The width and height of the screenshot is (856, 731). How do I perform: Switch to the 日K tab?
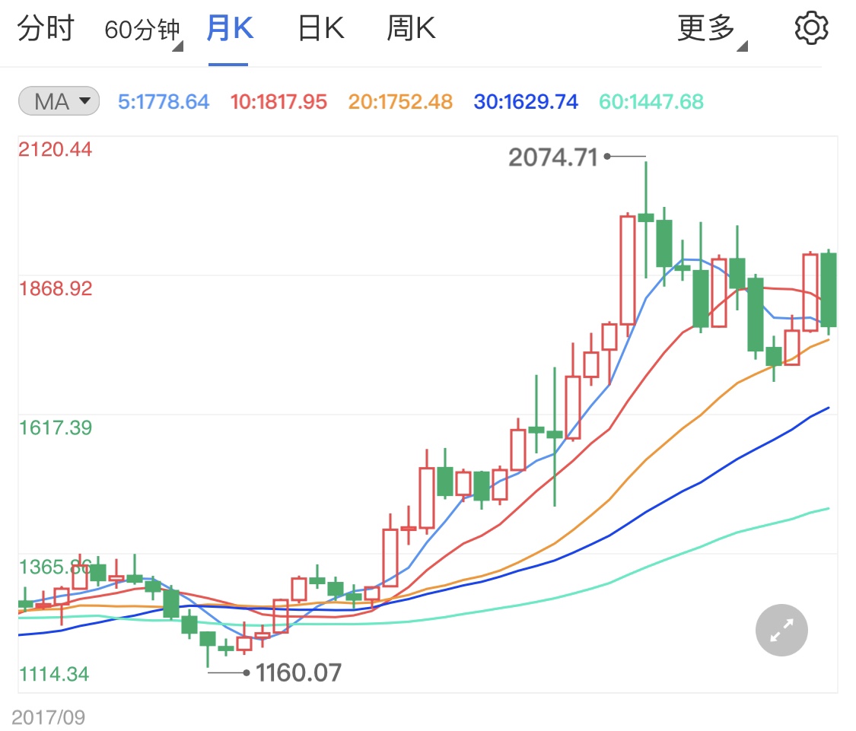point(321,28)
